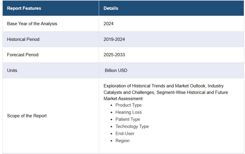Click the Billion USD value

116,70
